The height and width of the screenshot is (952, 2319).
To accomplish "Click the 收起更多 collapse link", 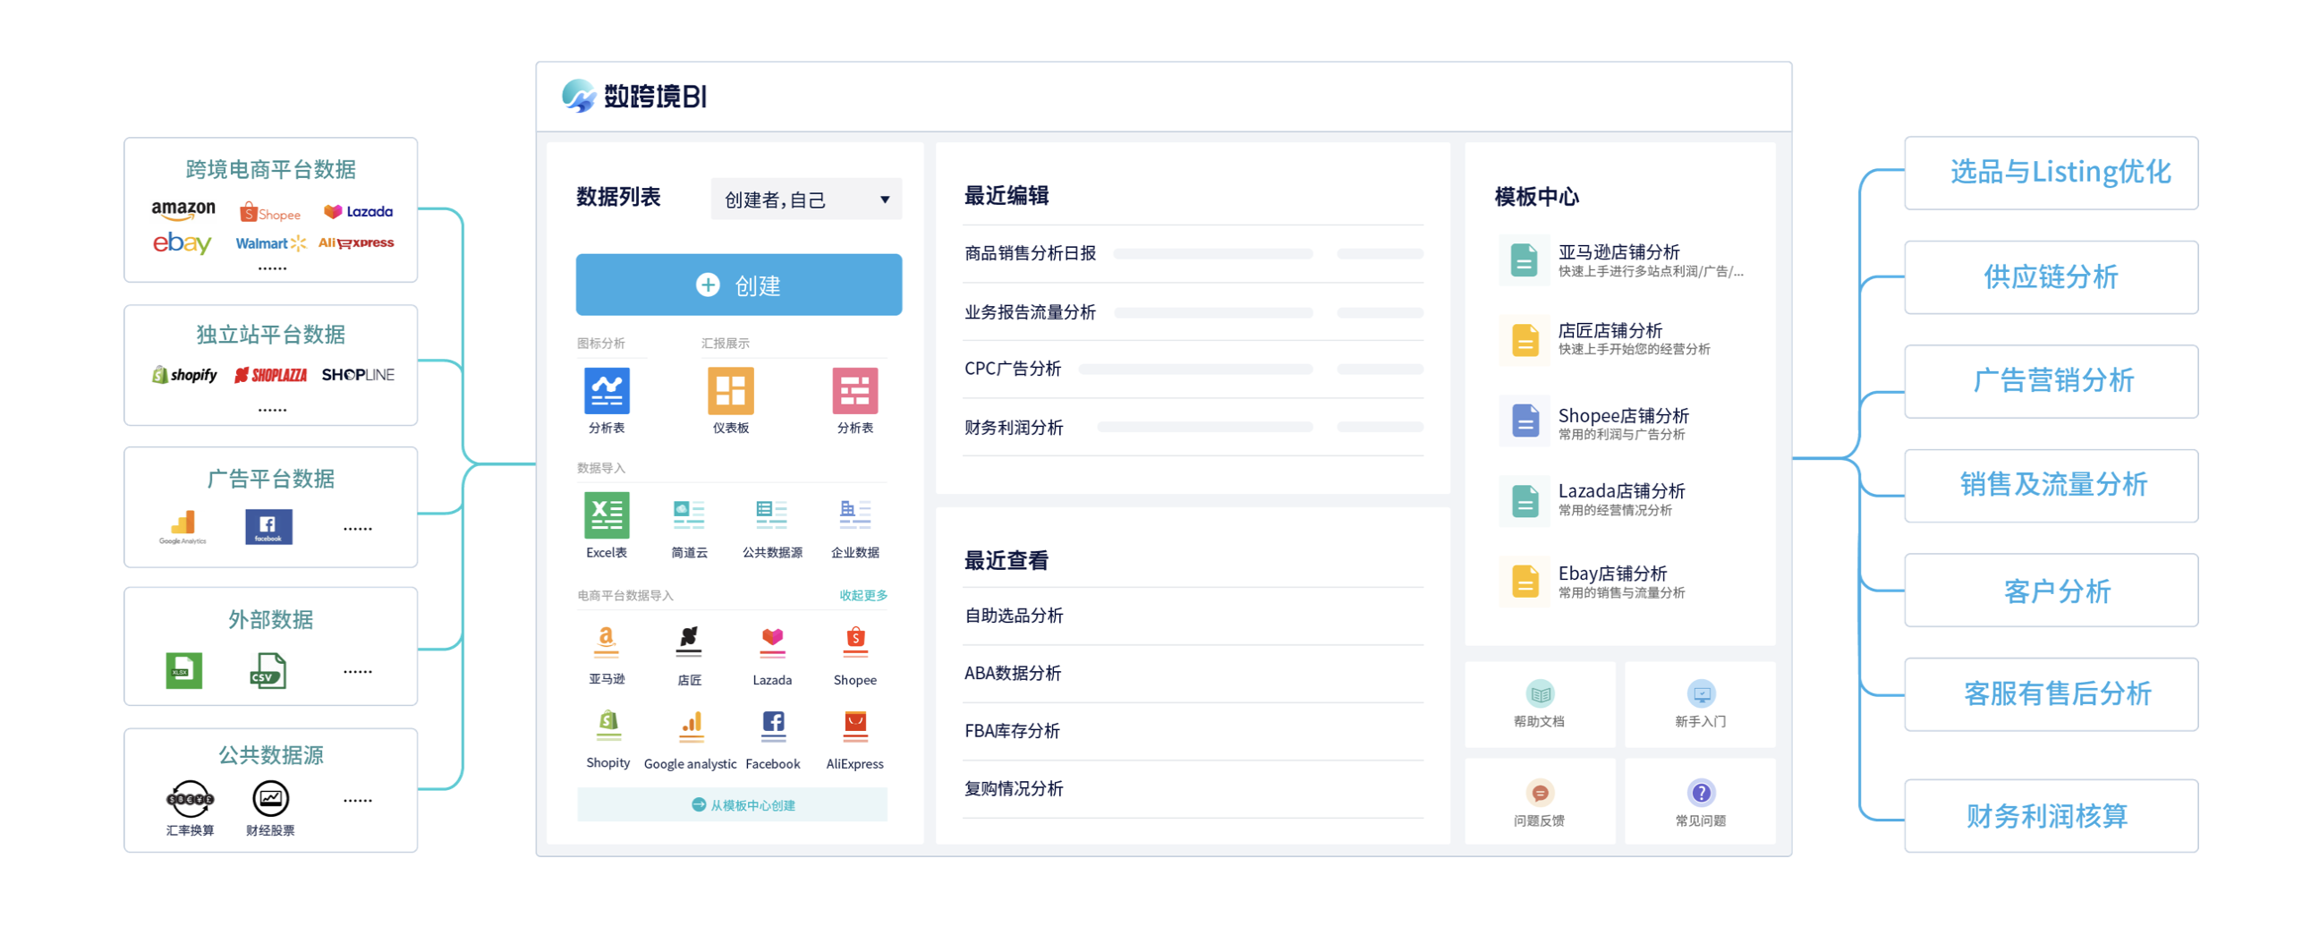I will click(863, 595).
